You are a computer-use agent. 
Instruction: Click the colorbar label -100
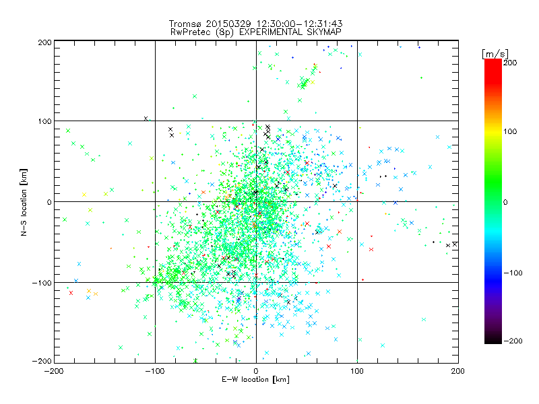tap(513, 273)
